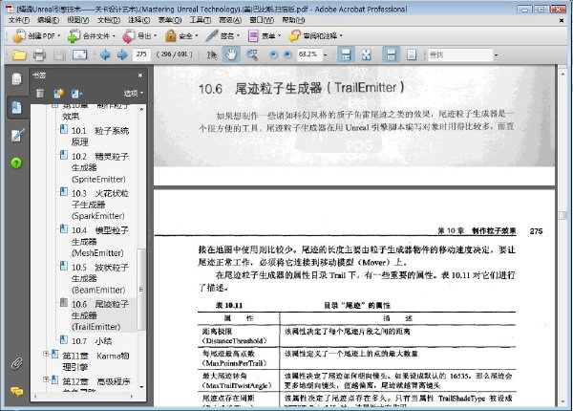The image size is (573, 411).
Task: Open the 工具(T) menu
Action: [x=200, y=20]
